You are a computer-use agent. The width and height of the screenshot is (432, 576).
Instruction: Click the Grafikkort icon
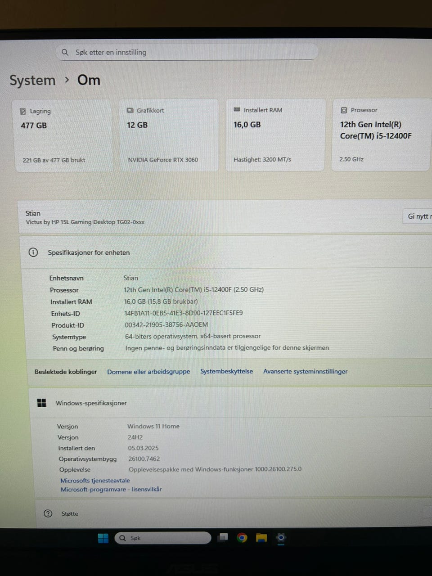pos(130,110)
